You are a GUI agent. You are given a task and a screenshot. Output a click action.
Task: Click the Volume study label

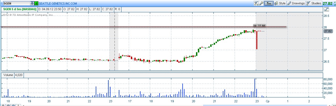pos(8,75)
